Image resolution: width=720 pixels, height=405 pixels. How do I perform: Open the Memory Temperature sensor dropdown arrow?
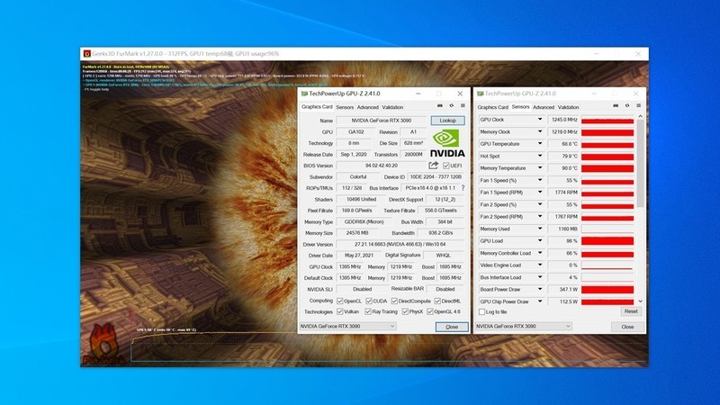(540, 168)
